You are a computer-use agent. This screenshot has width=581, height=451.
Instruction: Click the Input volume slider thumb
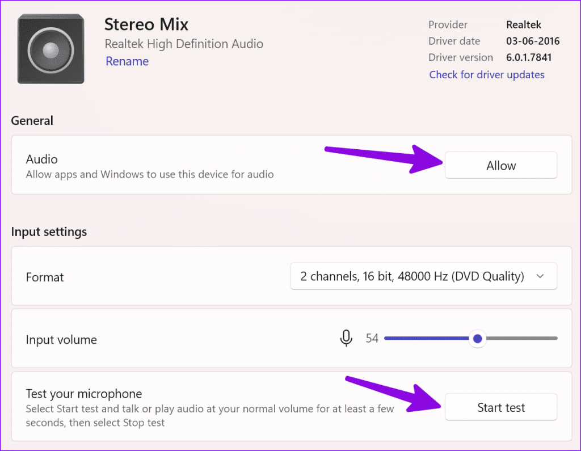coord(477,339)
